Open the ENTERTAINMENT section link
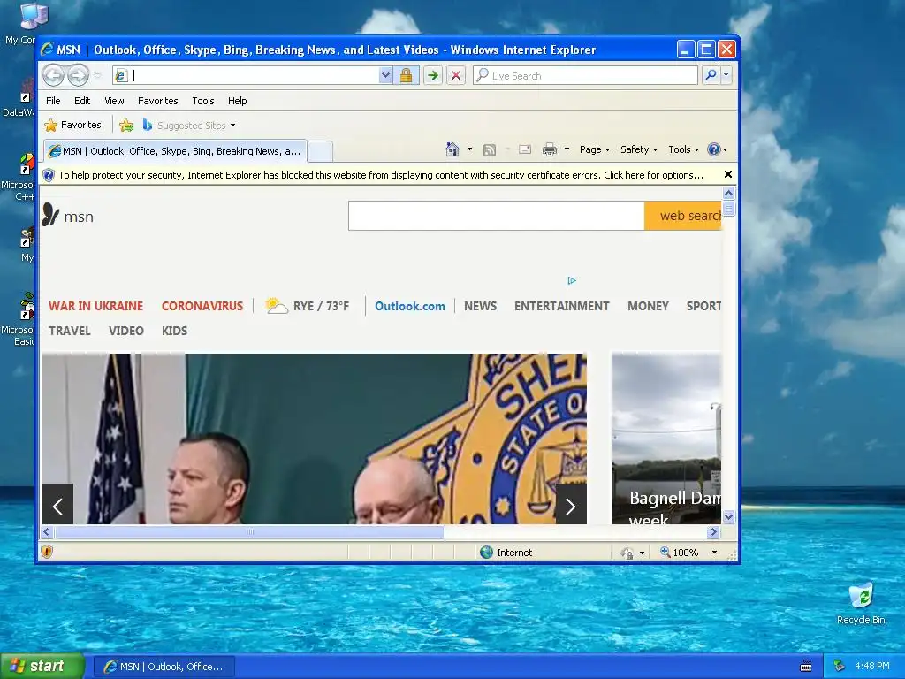 click(561, 306)
